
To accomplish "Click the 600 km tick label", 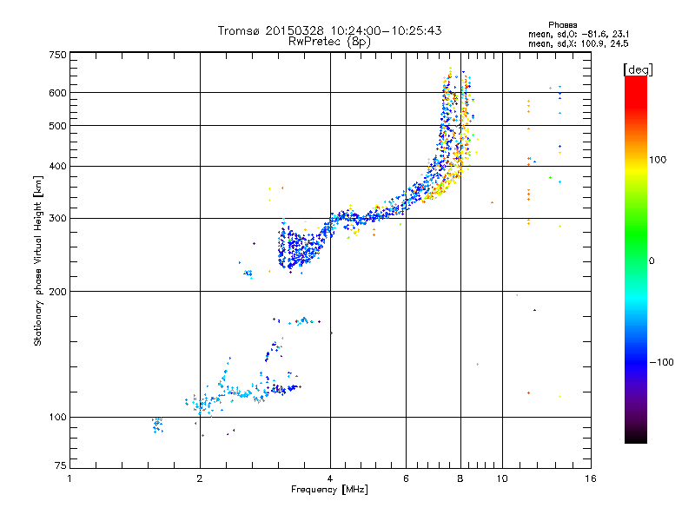I will tap(57, 93).
